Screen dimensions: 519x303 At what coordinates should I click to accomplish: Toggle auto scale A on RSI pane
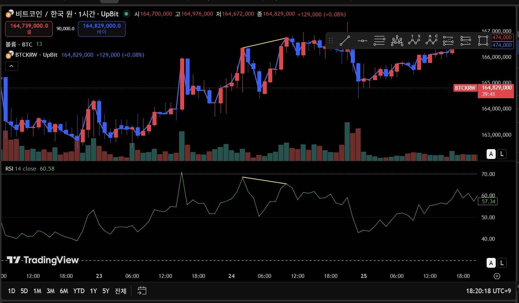(491, 263)
